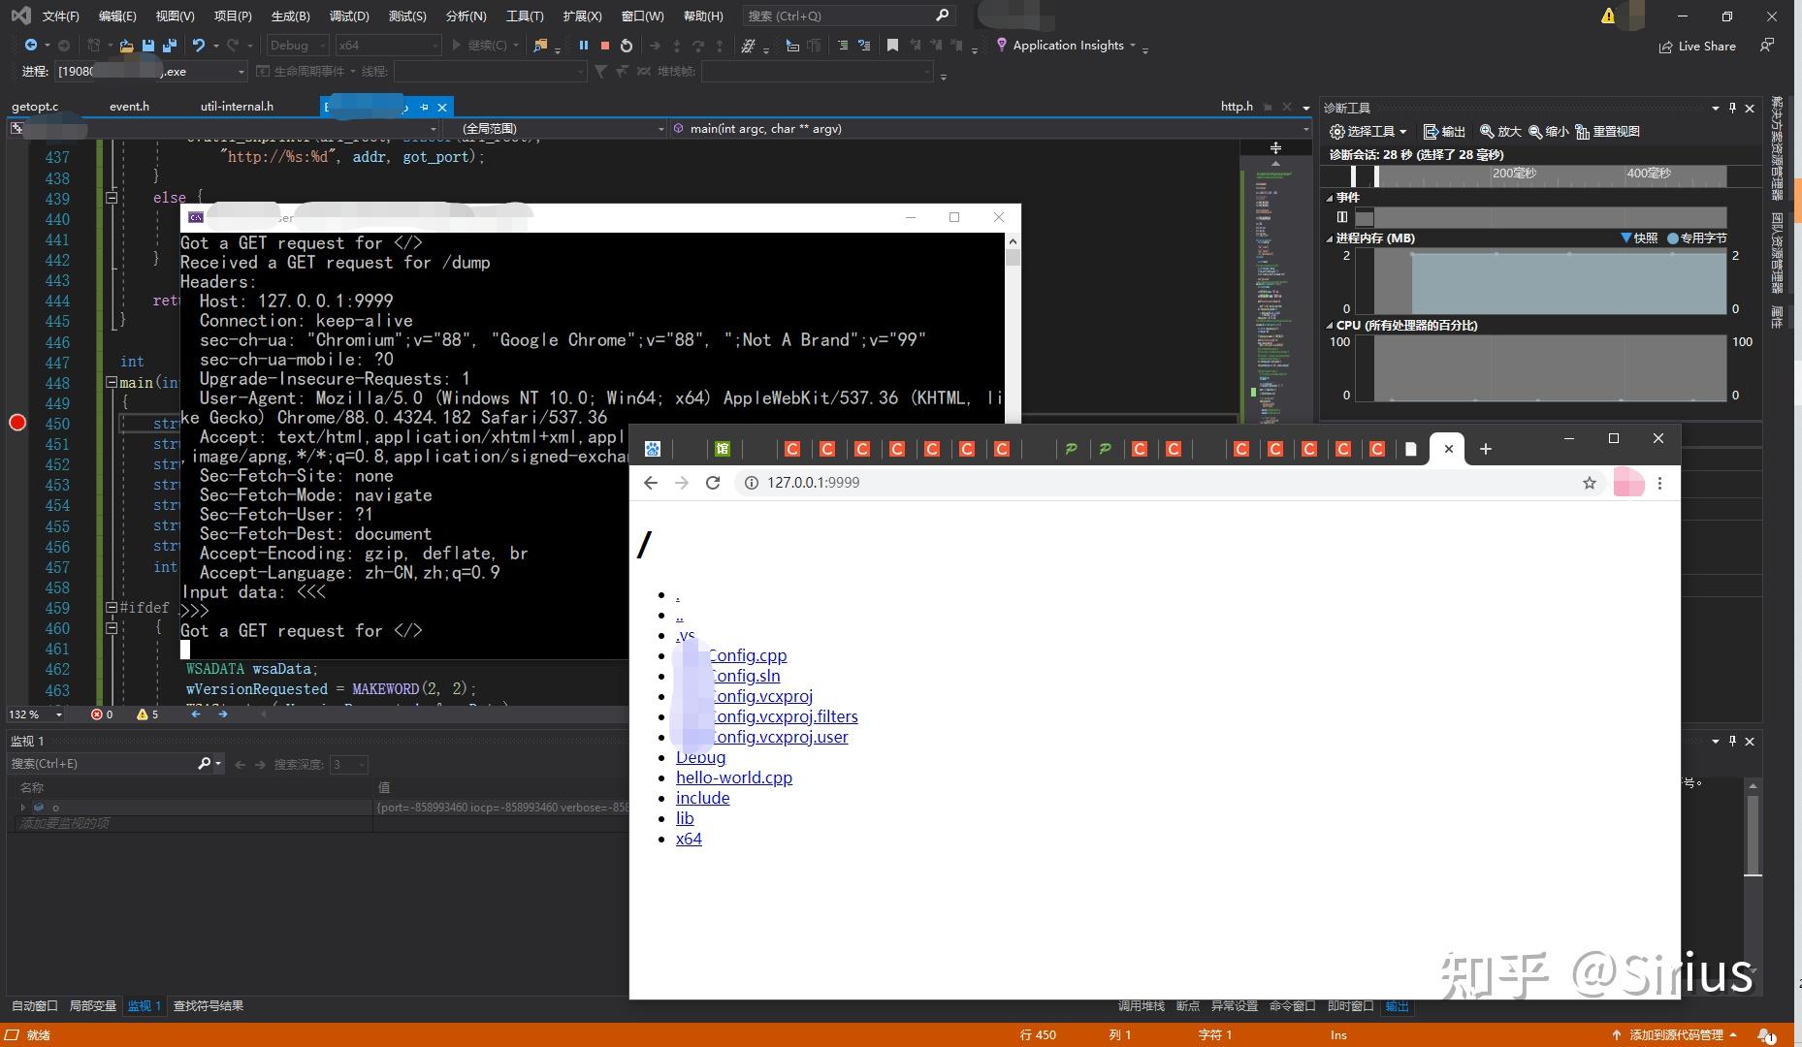The height and width of the screenshot is (1047, 1802).
Task: Open the Debug directory link
Action: [700, 757]
